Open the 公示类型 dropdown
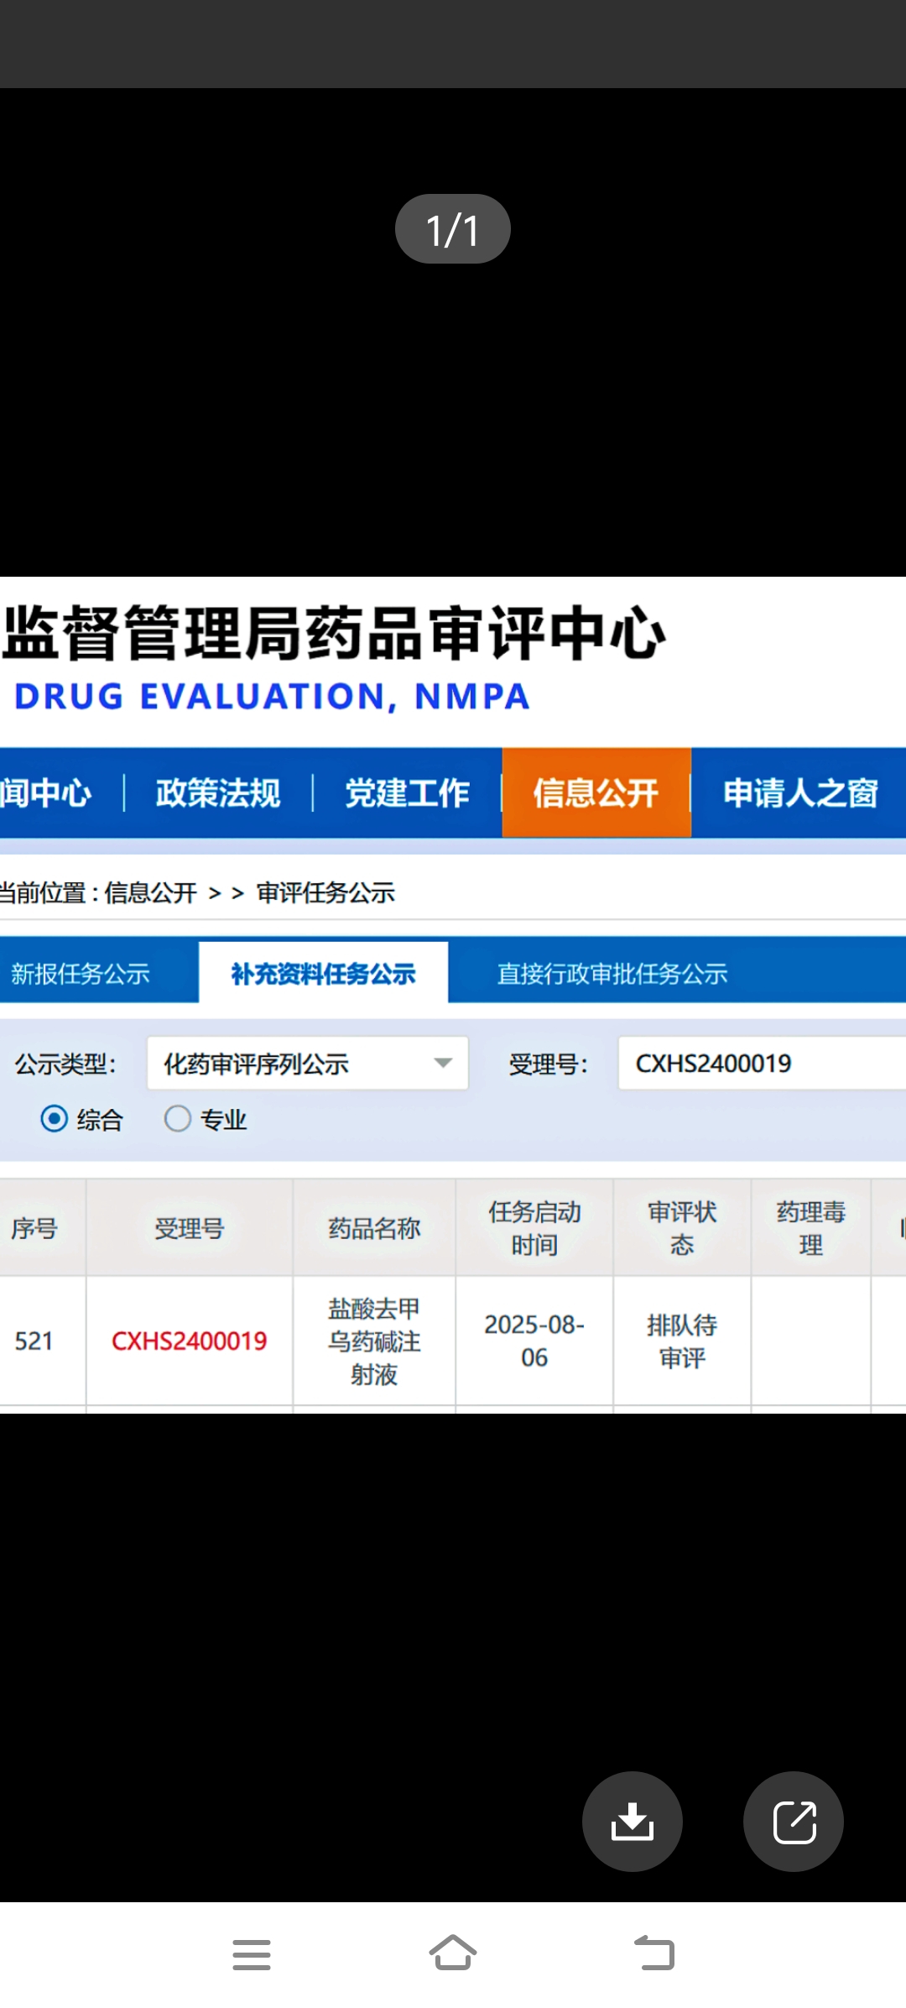Viewport: 906px width, 2008px height. (308, 1064)
